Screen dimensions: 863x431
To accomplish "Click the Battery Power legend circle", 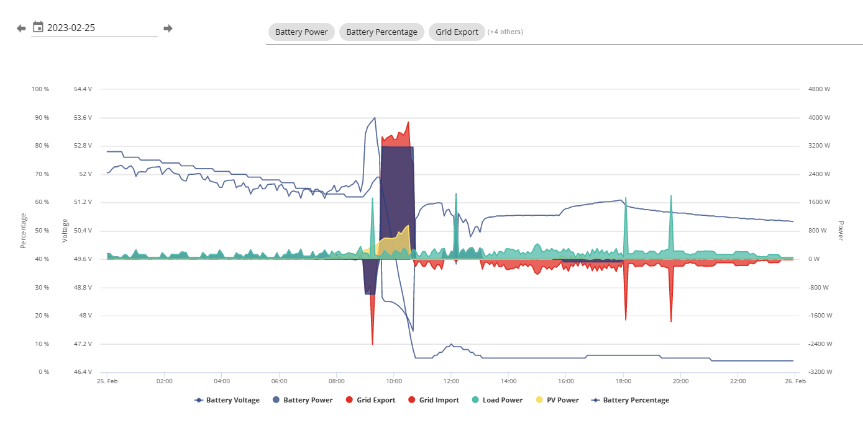I will (x=276, y=401).
